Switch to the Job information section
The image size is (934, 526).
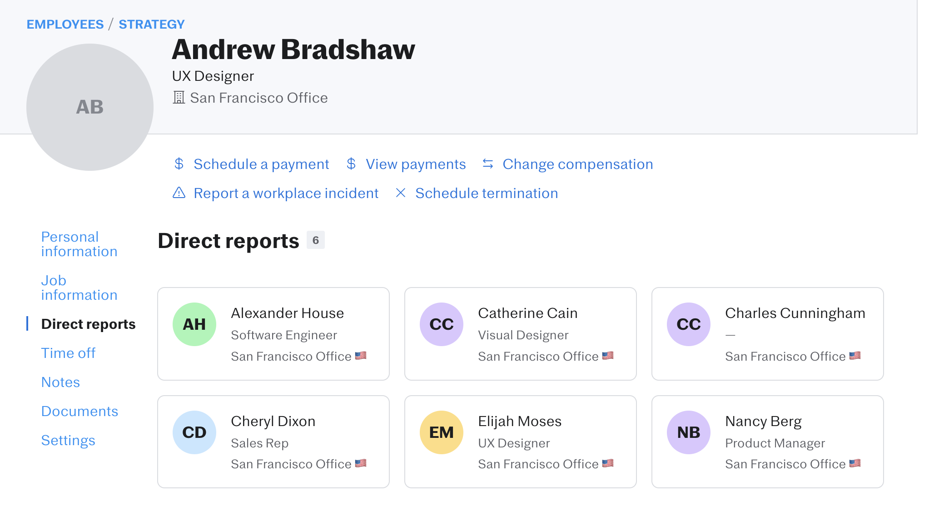pos(79,288)
